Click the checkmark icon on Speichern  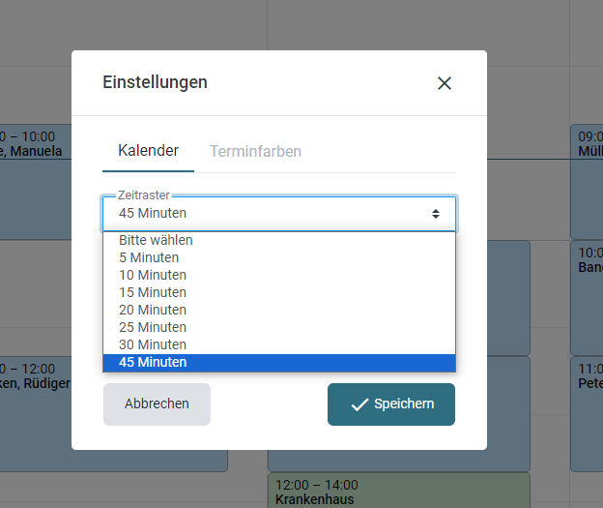pyautogui.click(x=359, y=404)
